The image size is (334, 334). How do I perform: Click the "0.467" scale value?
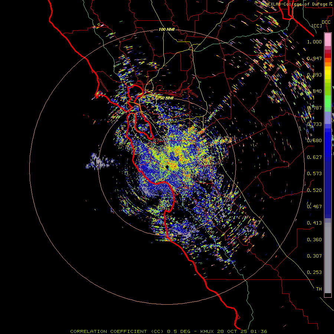[x=314, y=207]
